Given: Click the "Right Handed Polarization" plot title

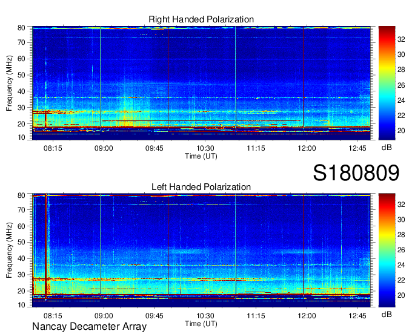Looking at the screenshot, I should coord(201,19).
